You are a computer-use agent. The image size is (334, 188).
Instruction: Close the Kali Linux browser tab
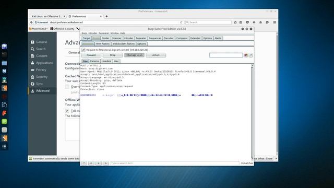point(64,16)
